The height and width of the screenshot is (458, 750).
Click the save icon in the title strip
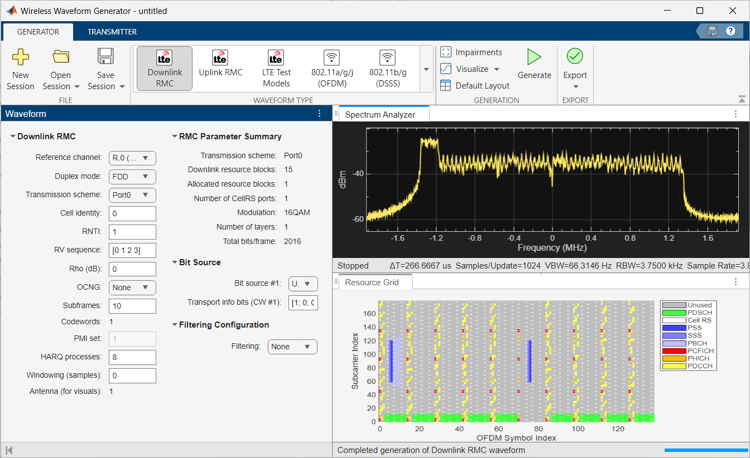(712, 31)
